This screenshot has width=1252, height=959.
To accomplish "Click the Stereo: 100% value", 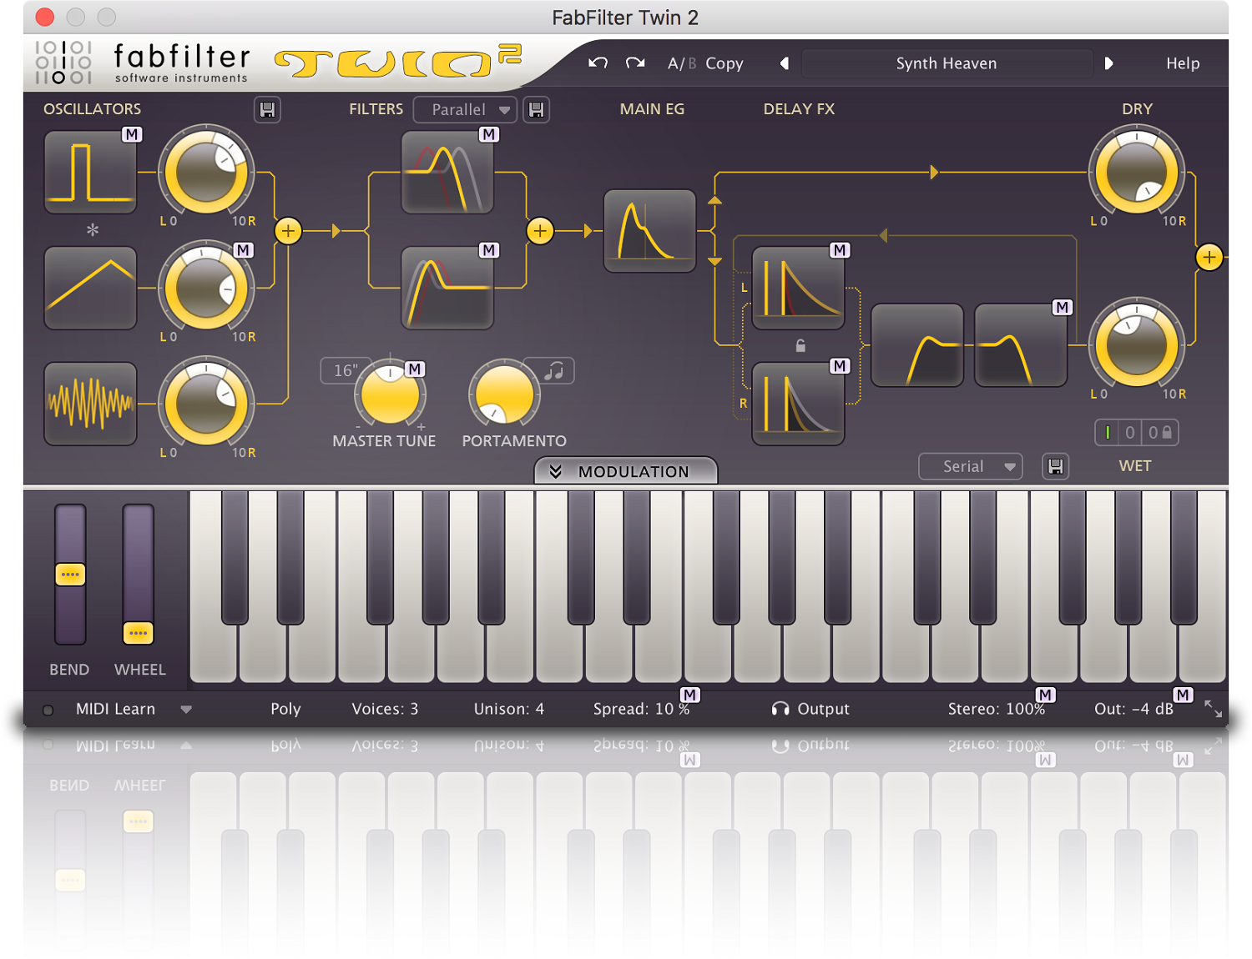I will tap(997, 709).
